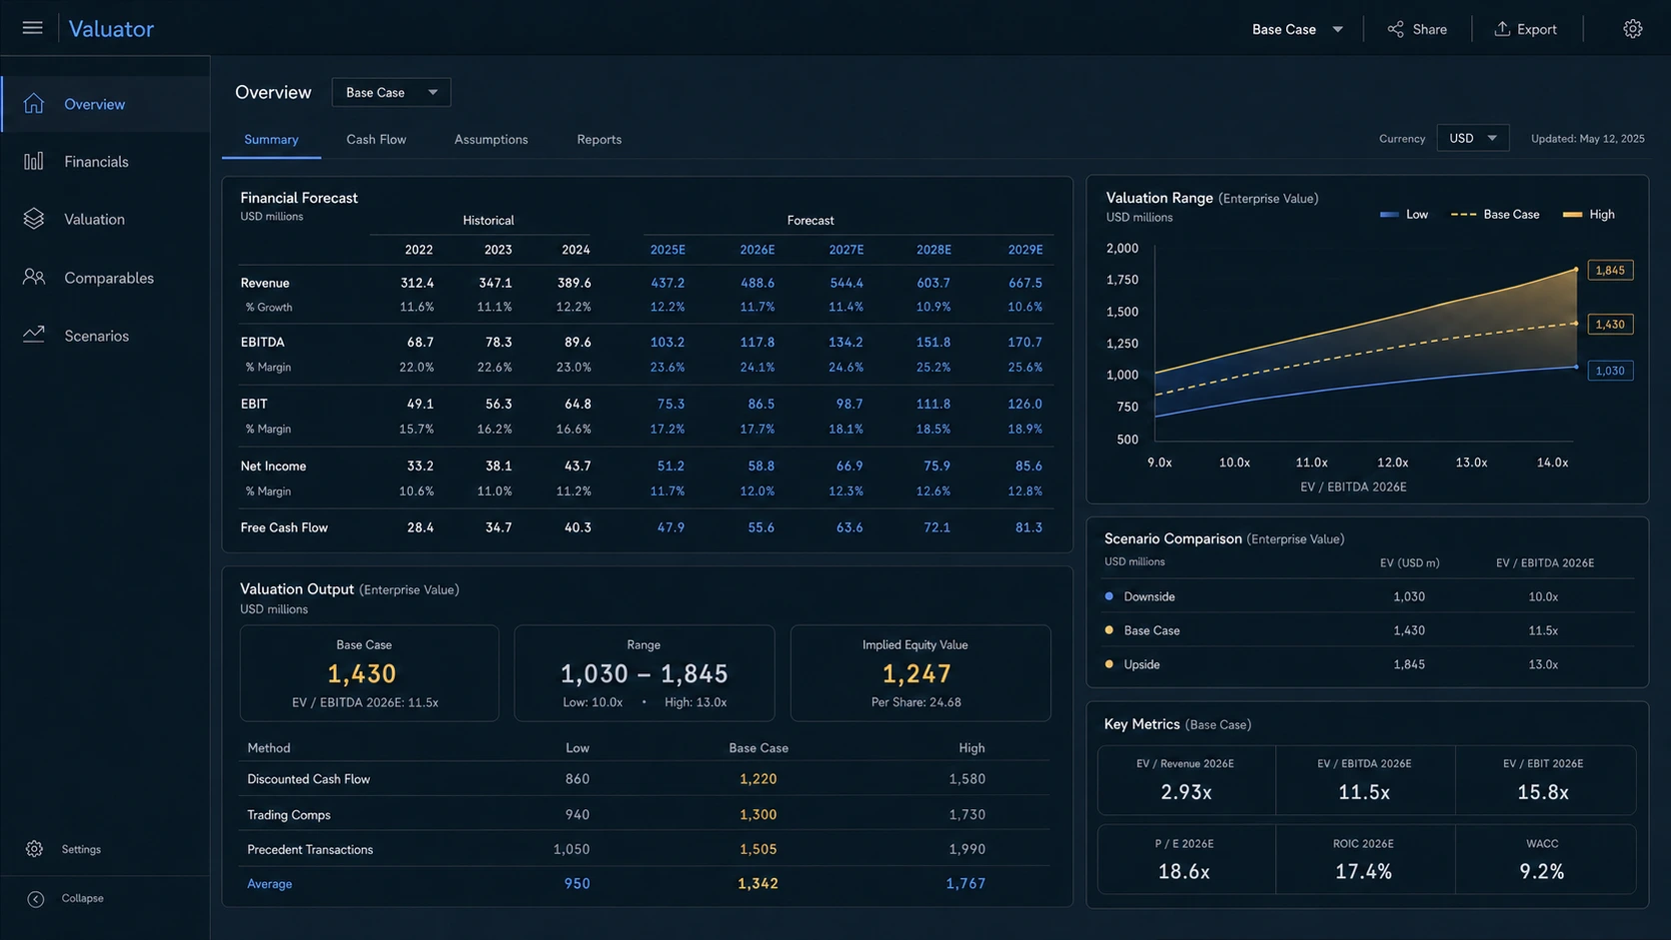
Task: Click the High legend color swatch
Action: click(x=1572, y=215)
